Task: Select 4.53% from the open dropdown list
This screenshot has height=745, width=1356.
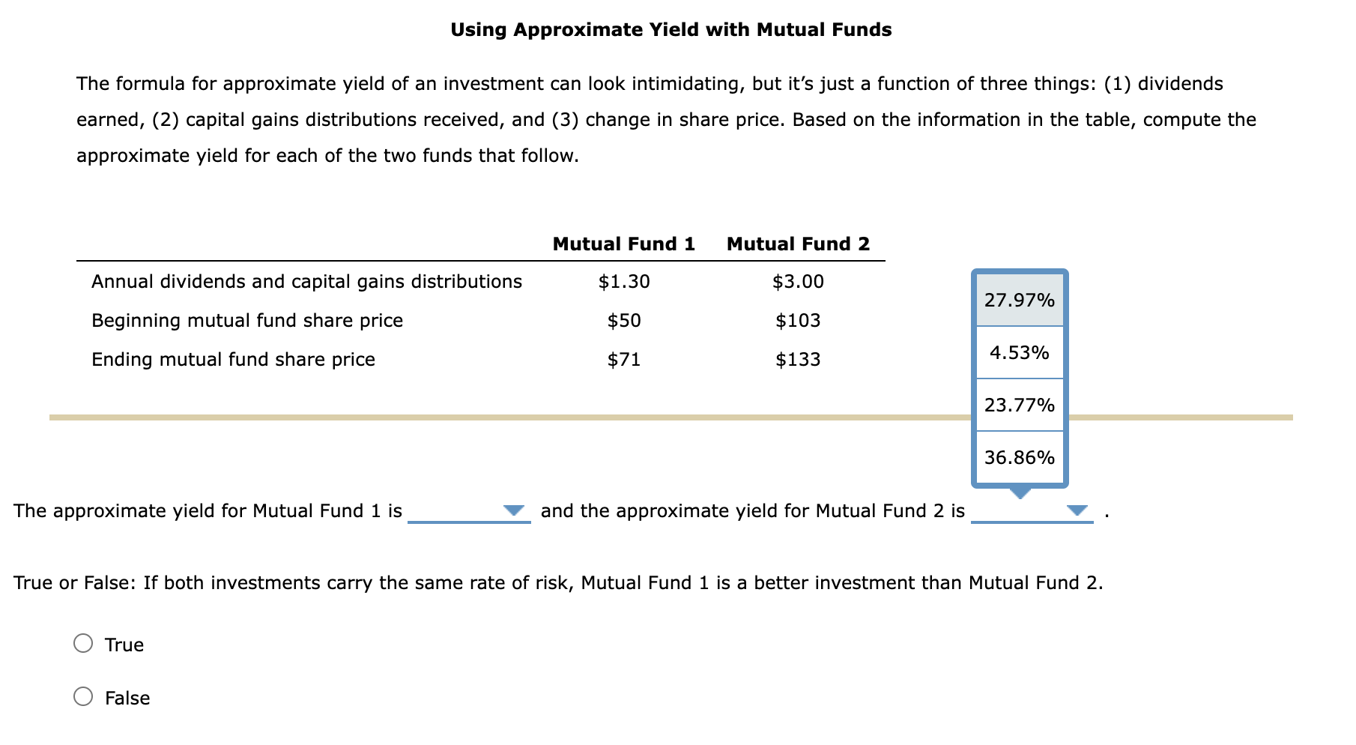Action: pyautogui.click(x=1019, y=352)
